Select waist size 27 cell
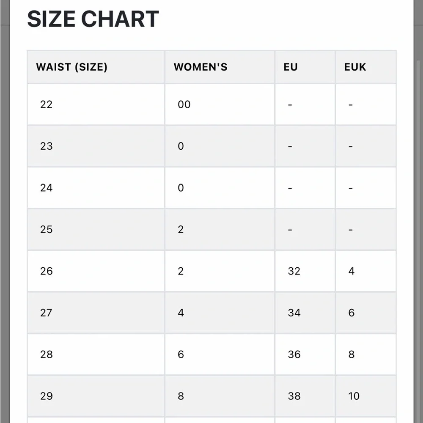This screenshot has height=423, width=423. pyautogui.click(x=96, y=313)
